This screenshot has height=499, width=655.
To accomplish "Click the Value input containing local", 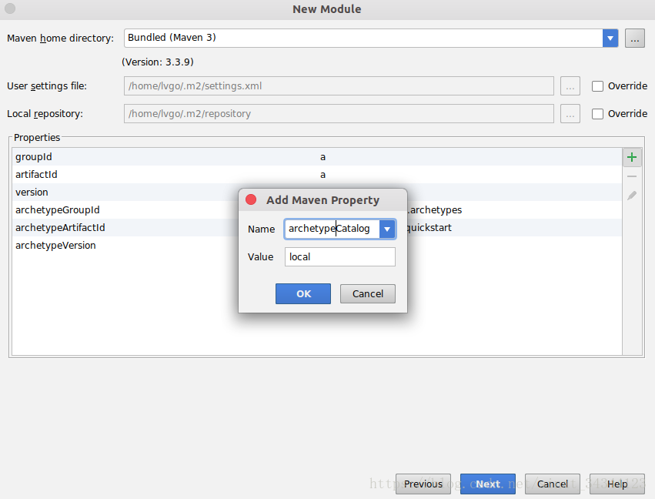I will (339, 256).
